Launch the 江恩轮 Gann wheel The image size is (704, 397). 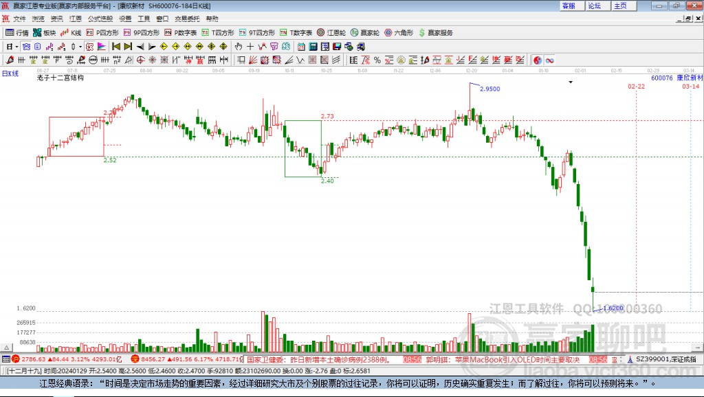[331, 33]
